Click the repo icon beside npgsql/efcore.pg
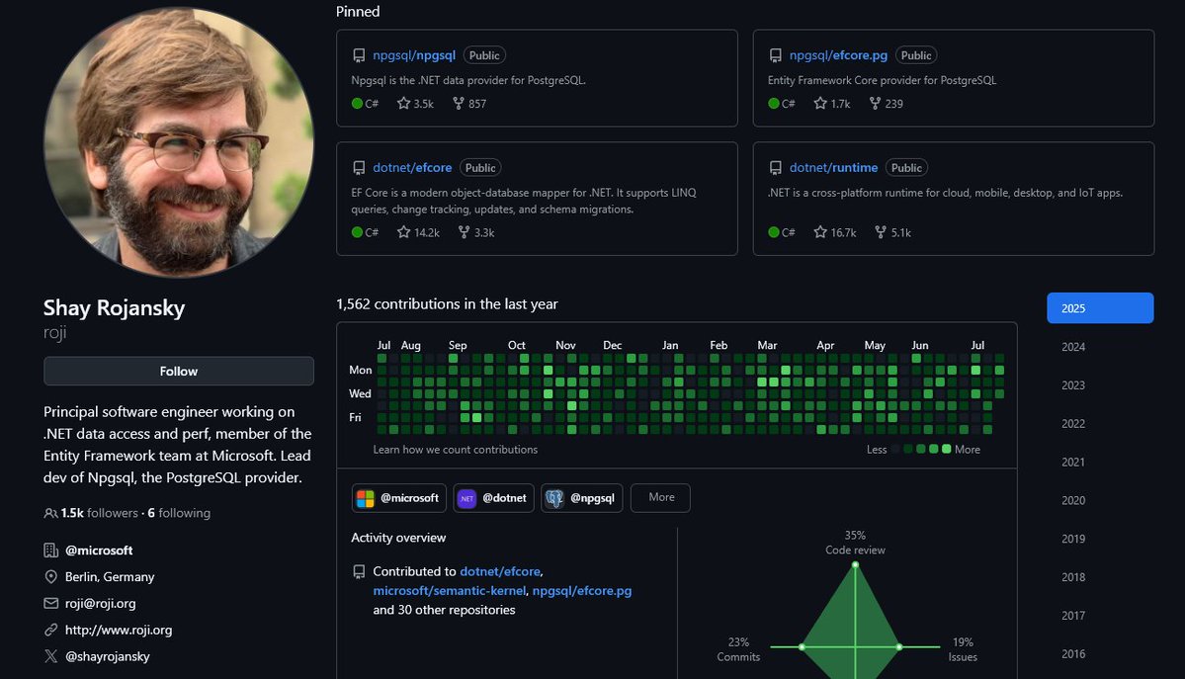The width and height of the screenshot is (1185, 679). click(776, 56)
